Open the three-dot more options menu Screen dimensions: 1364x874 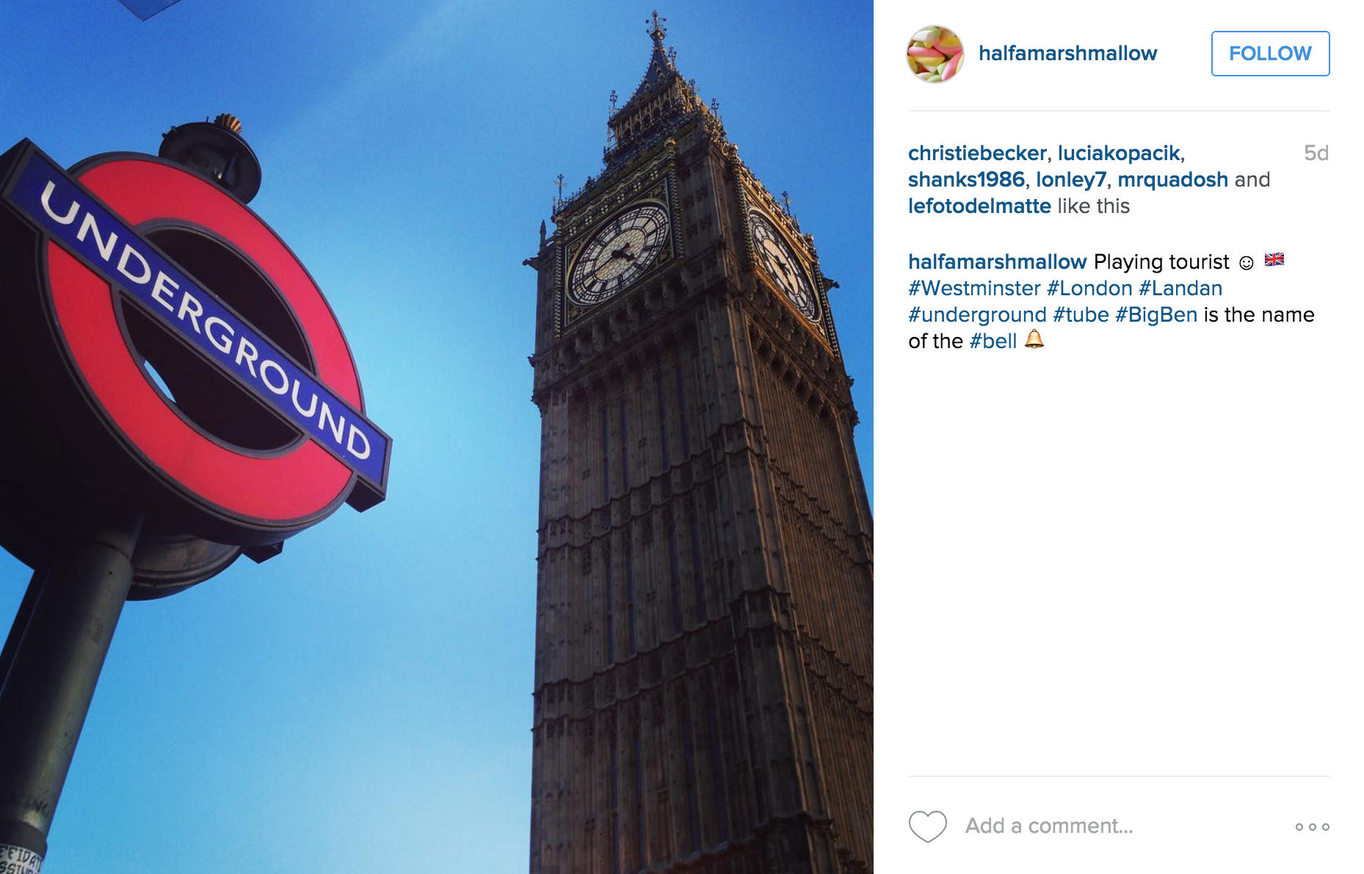tap(1313, 827)
